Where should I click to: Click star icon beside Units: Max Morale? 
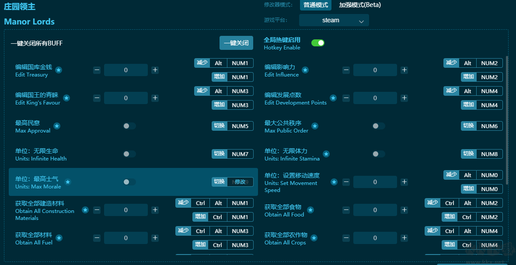pos(67,182)
